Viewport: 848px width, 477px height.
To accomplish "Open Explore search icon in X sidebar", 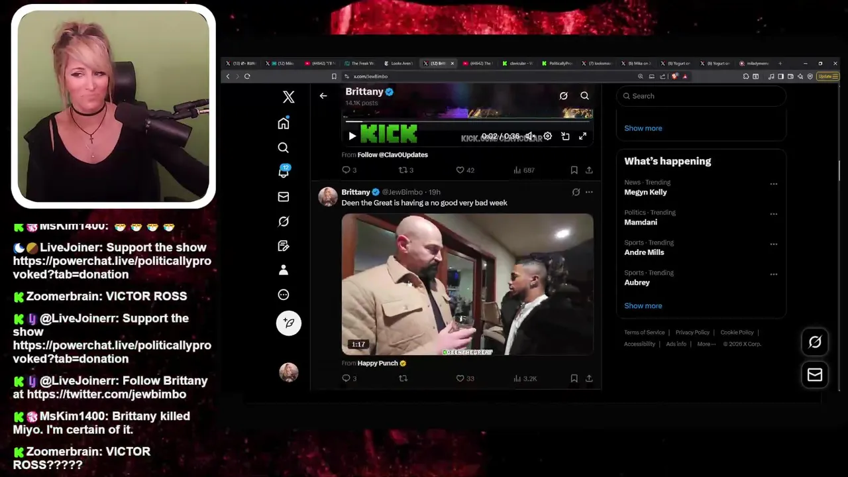I will [x=284, y=148].
